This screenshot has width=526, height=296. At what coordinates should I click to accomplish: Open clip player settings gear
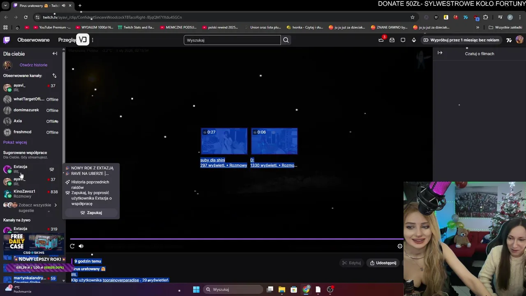399,246
